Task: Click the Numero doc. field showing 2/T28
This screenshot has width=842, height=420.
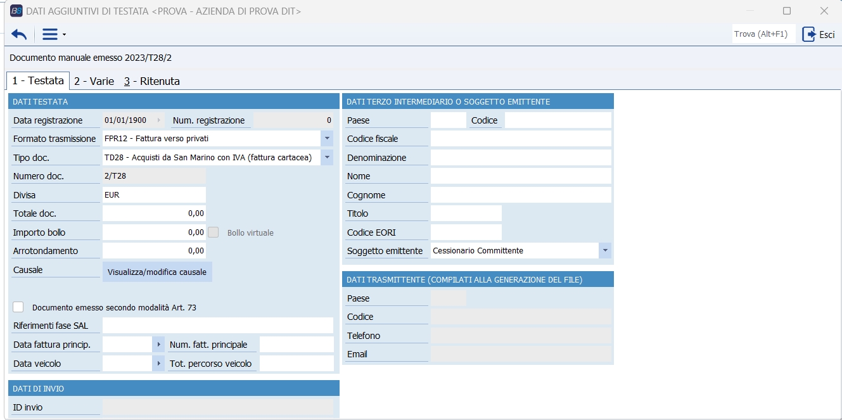Action: [x=154, y=176]
